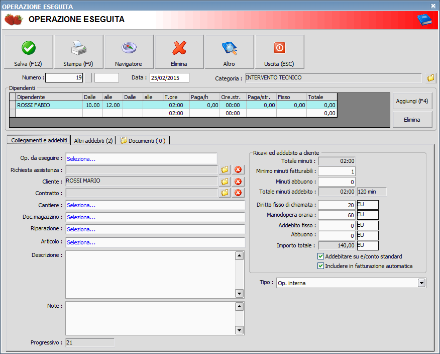
Task: Open the Riparazione Seleziona selector
Action: 155,229
